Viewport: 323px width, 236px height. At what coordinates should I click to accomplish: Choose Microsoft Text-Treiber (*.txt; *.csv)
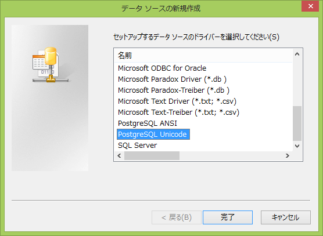point(178,112)
